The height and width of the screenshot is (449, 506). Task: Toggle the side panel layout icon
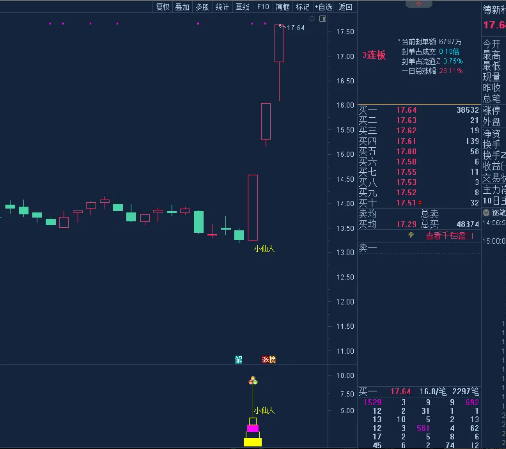pyautogui.click(x=322, y=18)
